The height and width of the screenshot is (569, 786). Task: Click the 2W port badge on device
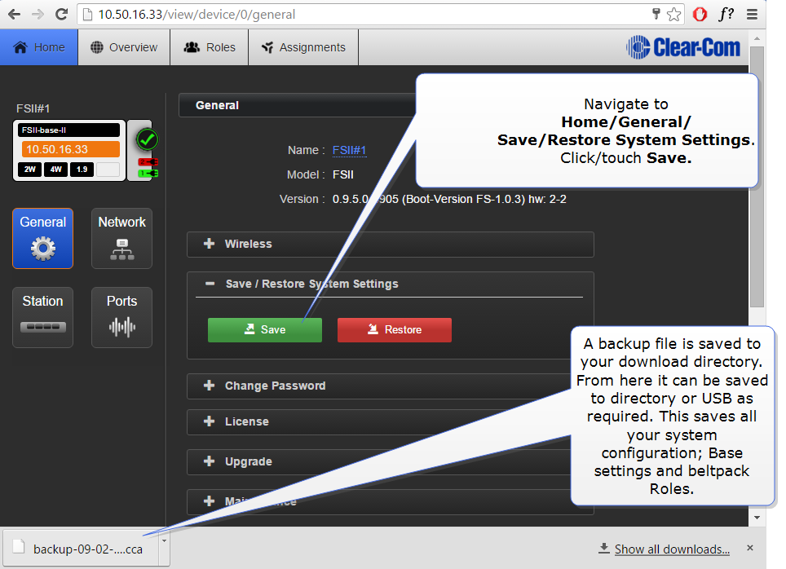(x=29, y=170)
